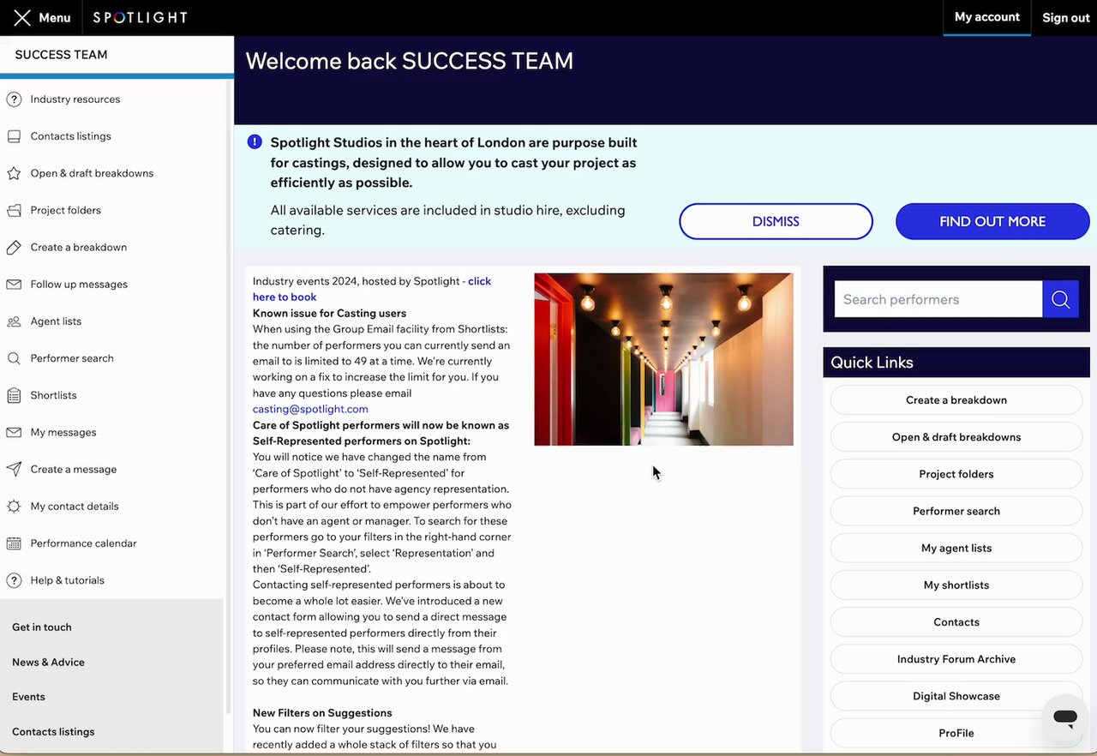This screenshot has height=756, width=1097.
Task: Open News & Advice footer link
Action: coord(48,663)
